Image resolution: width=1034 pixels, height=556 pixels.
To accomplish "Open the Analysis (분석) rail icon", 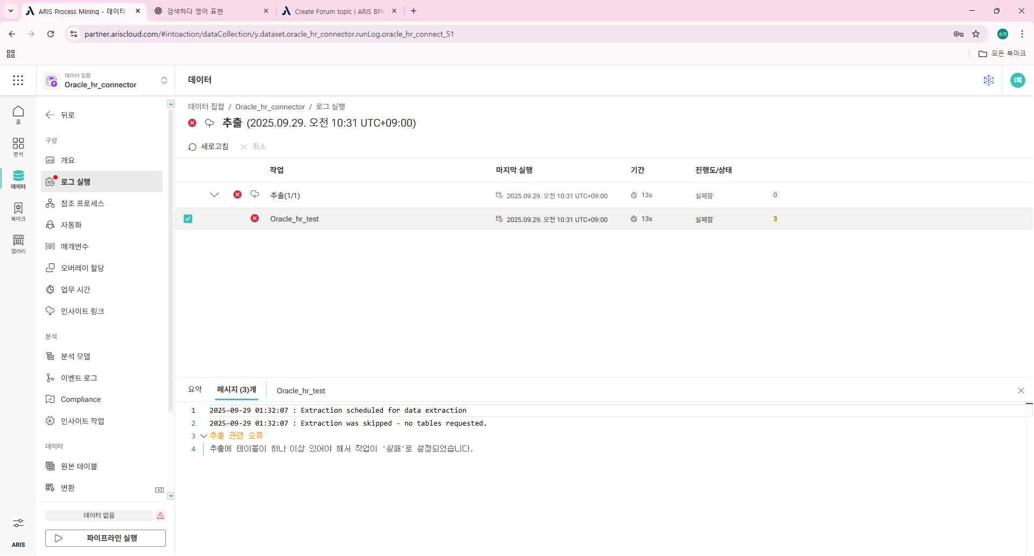I will (18, 146).
